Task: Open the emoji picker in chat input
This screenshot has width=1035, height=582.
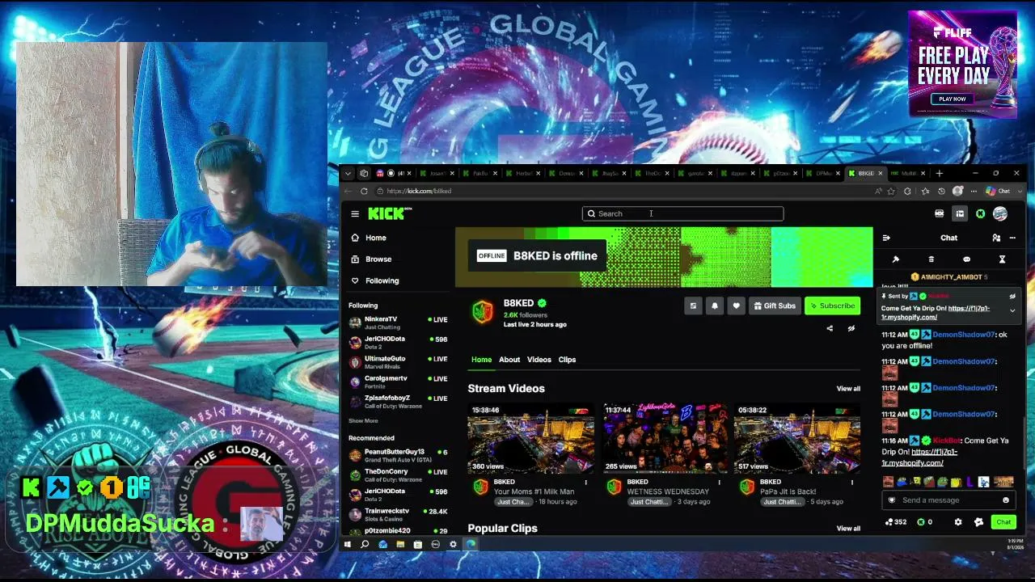Action: click(x=1006, y=500)
